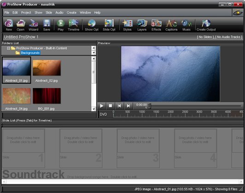Start preview with the play button
This screenshot has width=245, height=193.
(x=101, y=106)
